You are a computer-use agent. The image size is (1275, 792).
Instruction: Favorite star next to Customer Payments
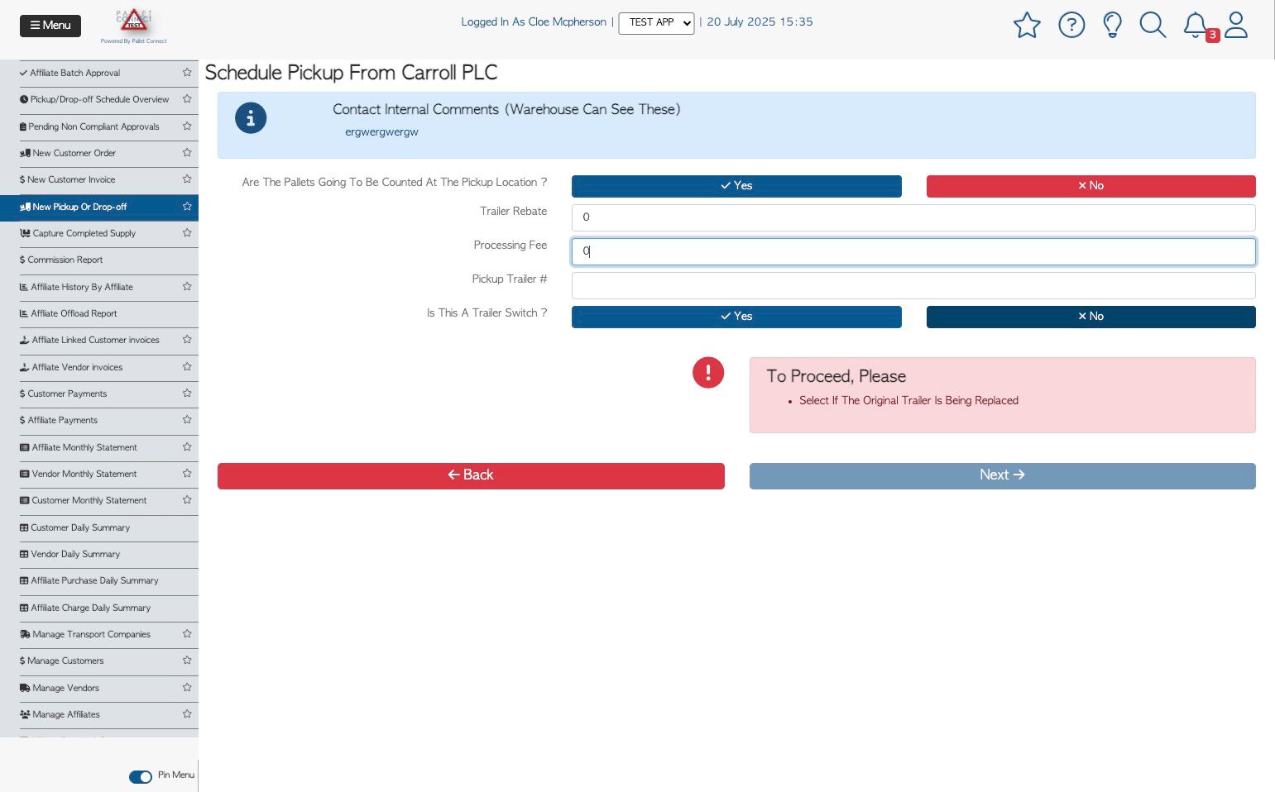pos(187,393)
